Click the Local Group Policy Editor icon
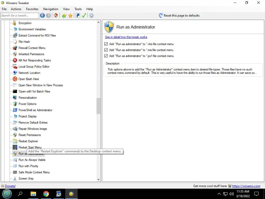 15,67
